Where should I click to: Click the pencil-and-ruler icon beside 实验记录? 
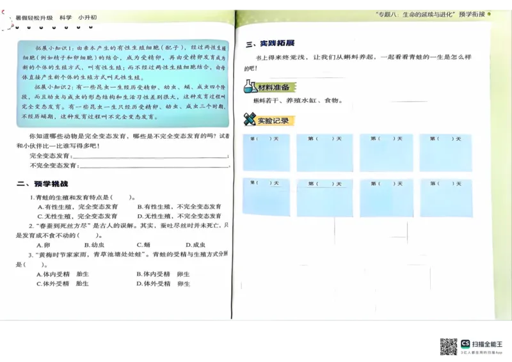point(250,119)
